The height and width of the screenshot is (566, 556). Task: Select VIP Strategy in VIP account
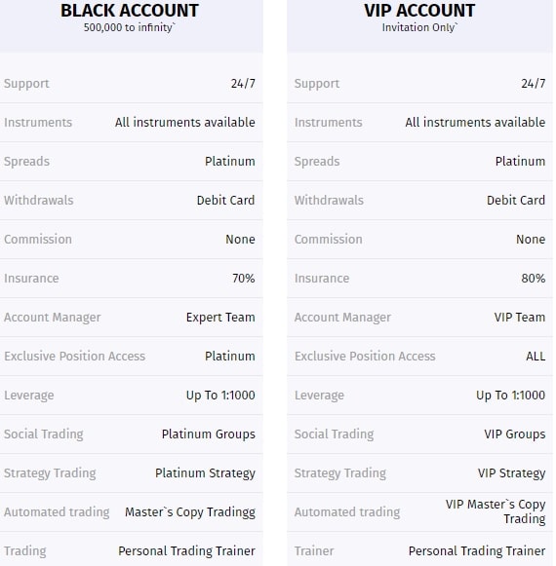pyautogui.click(x=511, y=473)
